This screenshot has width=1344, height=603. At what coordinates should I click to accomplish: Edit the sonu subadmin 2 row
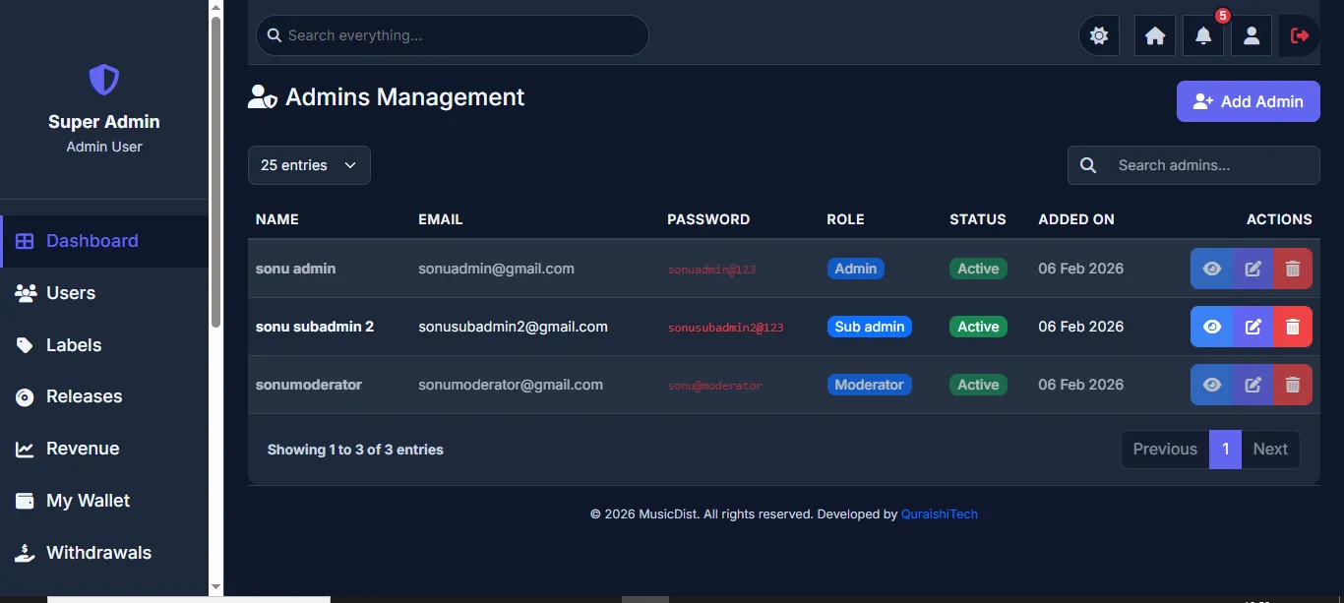pos(1253,327)
